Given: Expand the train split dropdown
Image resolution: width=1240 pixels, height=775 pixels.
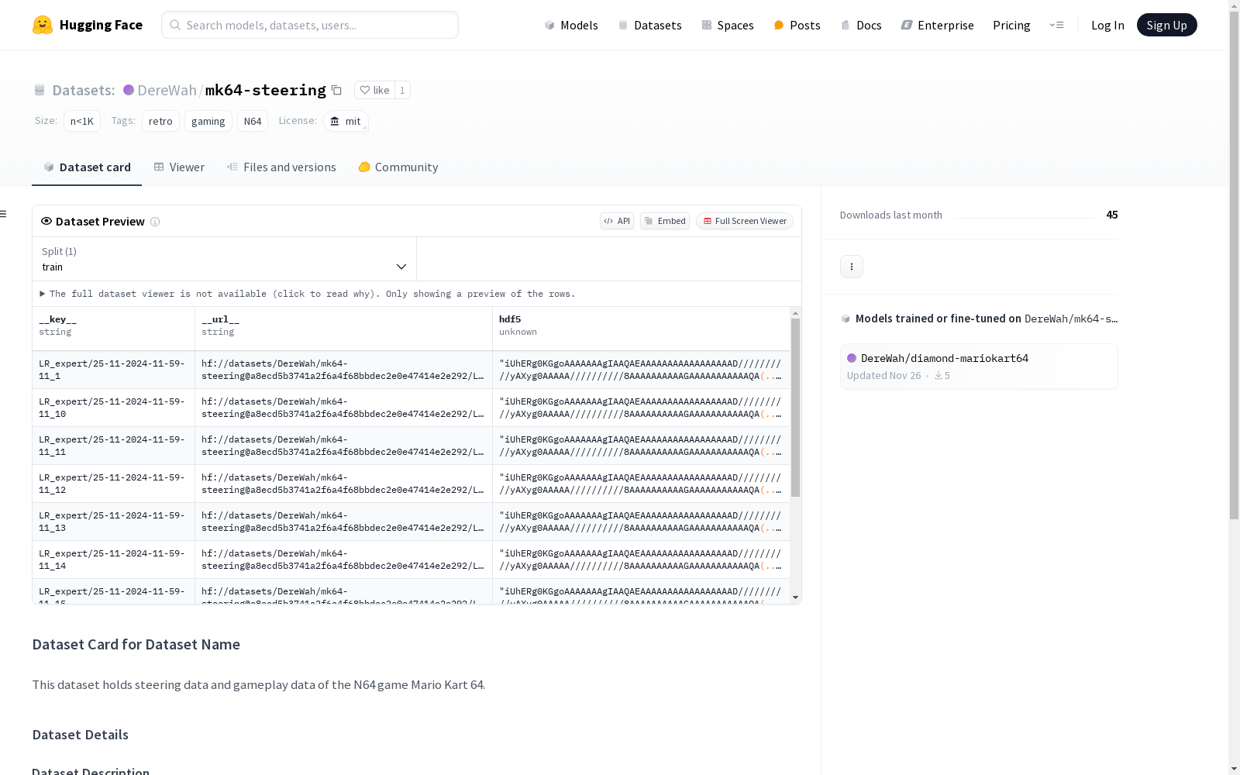Looking at the screenshot, I should [225, 259].
